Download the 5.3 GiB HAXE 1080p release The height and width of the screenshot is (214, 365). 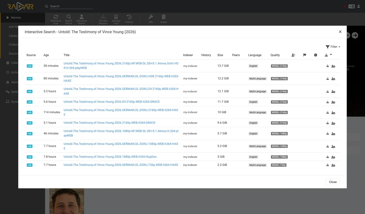(327, 146)
